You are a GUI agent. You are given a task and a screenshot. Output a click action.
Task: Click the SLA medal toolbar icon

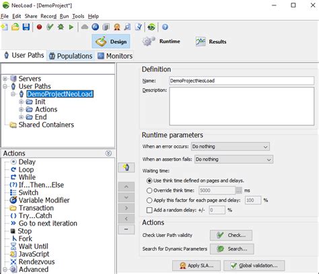[x=116, y=27]
